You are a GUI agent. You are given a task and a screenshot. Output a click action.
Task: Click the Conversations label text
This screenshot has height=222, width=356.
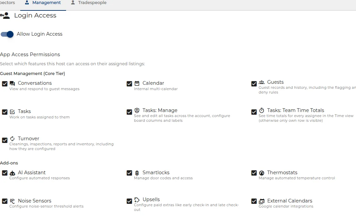(35, 83)
